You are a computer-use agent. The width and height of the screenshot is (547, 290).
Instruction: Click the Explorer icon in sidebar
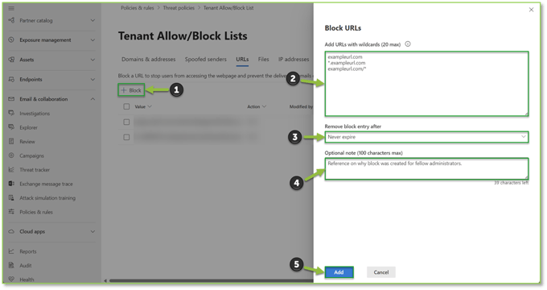11,127
